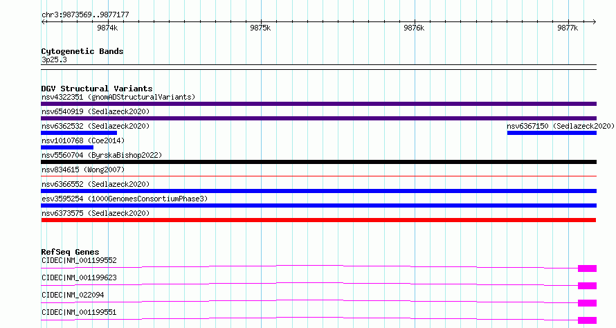
Task: Open the CIDEC|NM_022094 gene label
Action: click(73, 295)
